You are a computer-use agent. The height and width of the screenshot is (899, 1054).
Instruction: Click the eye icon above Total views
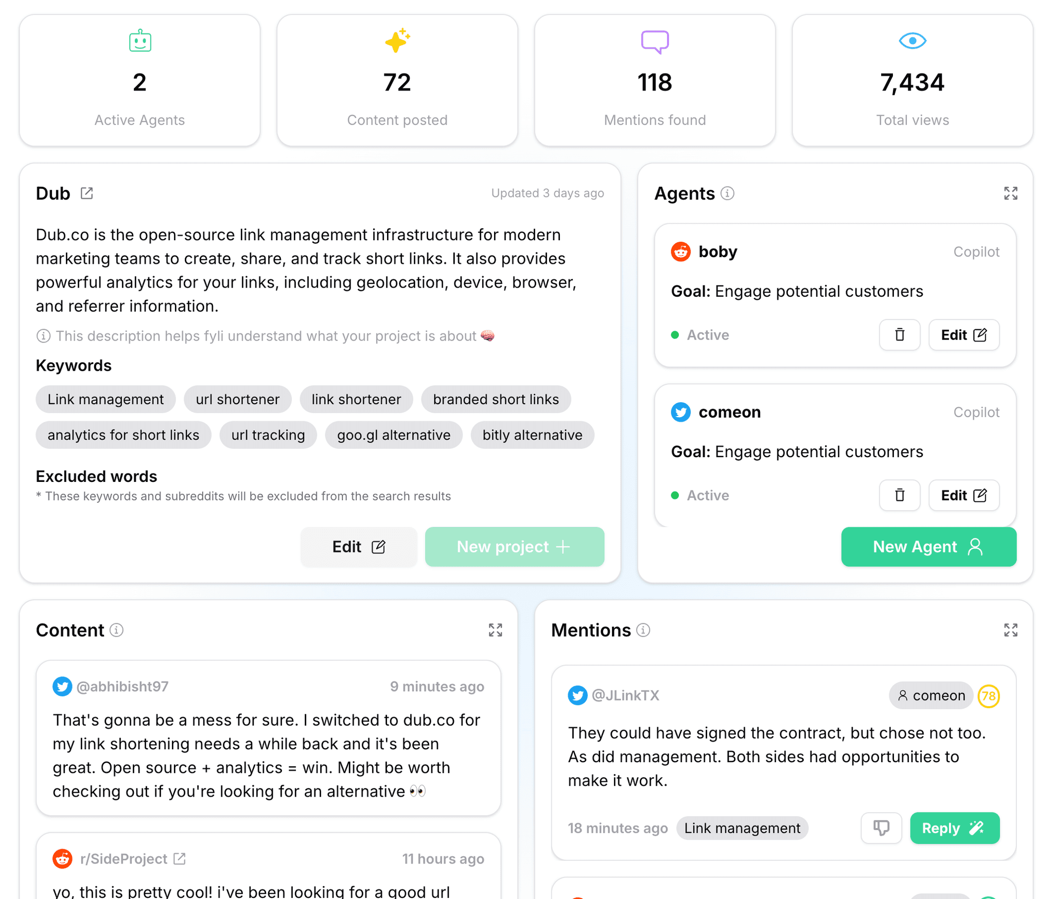[x=912, y=41]
